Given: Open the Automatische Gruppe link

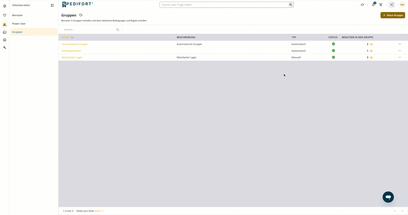Looking at the screenshot, I should point(75,44).
